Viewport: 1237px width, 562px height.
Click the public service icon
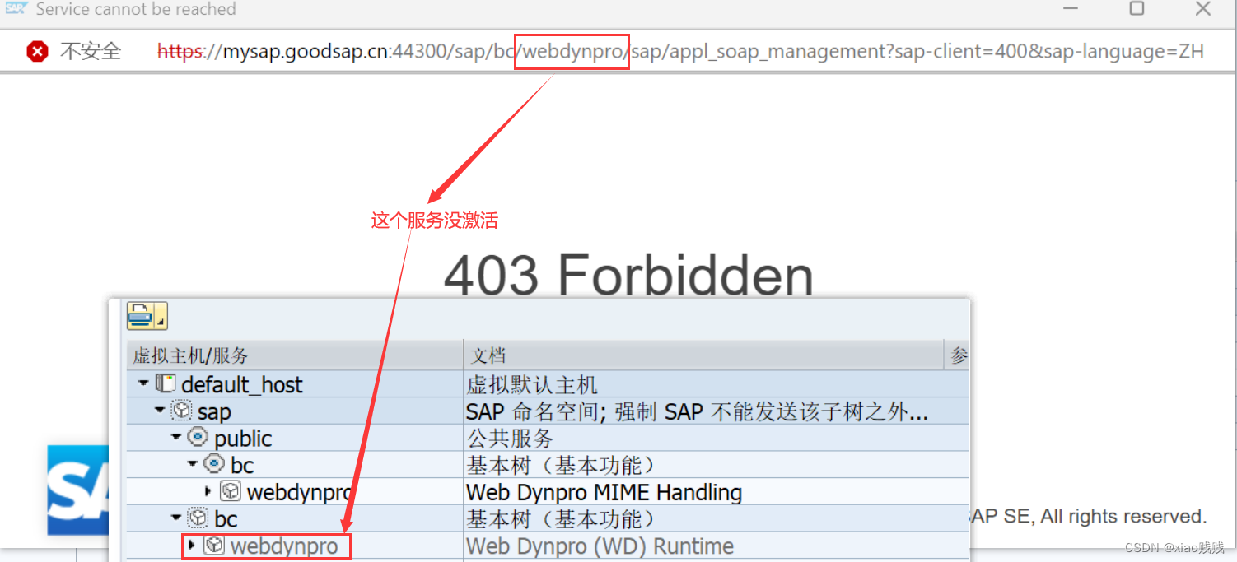[198, 438]
